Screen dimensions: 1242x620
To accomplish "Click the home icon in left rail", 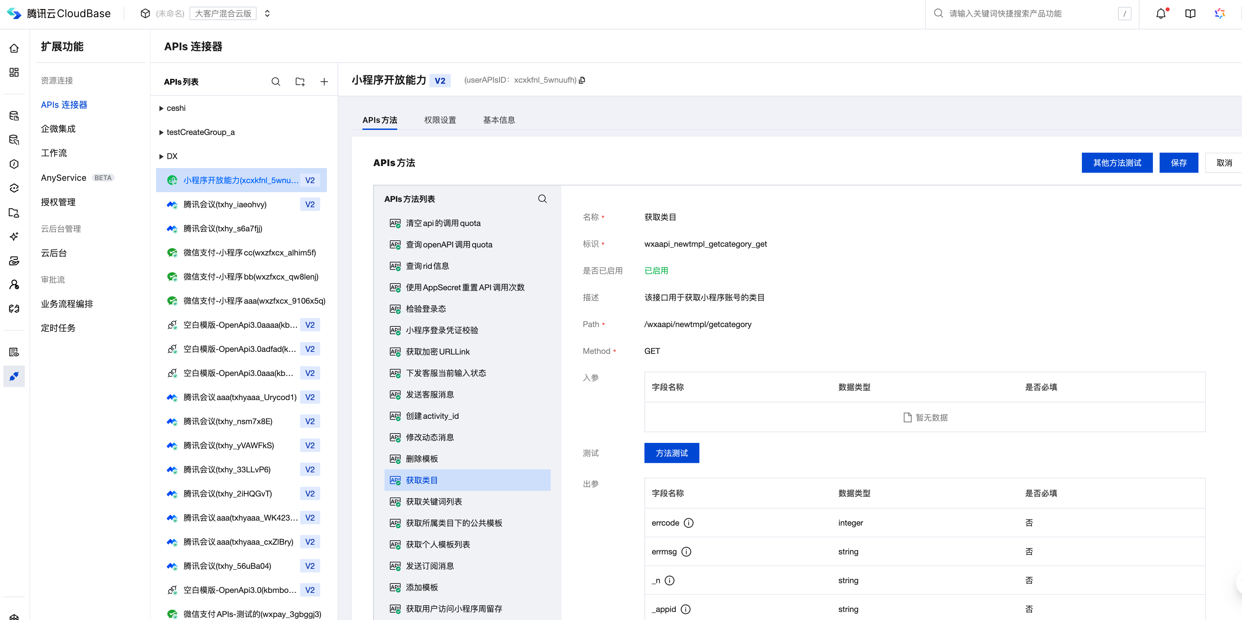I will [14, 48].
